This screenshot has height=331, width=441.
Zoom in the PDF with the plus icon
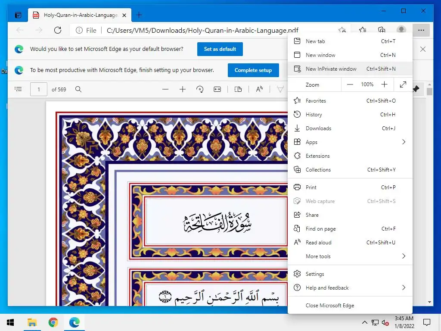coord(183,89)
